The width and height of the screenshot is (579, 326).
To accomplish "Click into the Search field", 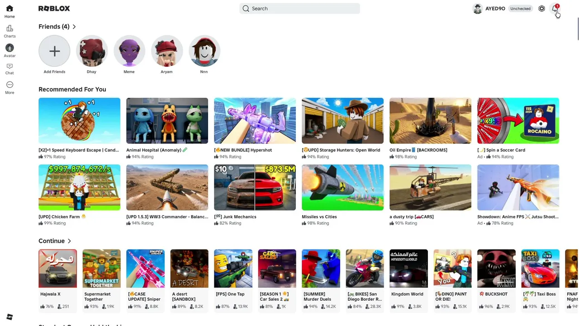I will coord(299,9).
